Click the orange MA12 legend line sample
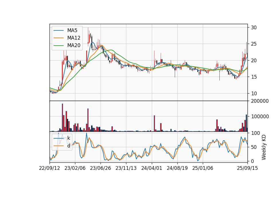The width and height of the screenshot is (275, 198). pyautogui.click(x=58, y=38)
